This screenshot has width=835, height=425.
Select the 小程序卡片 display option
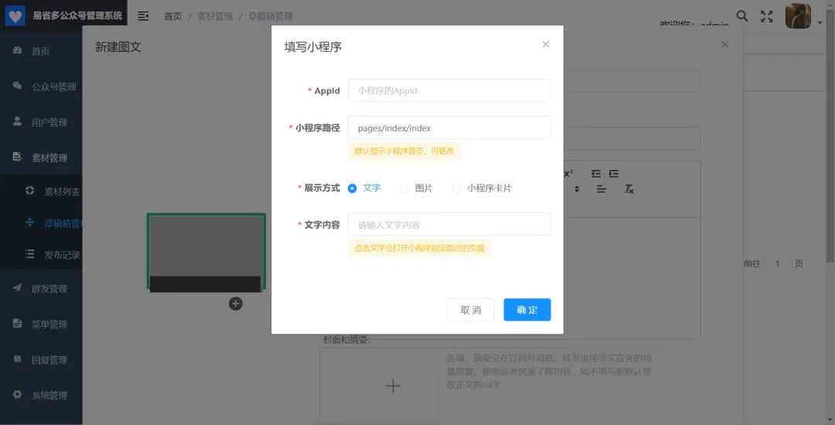[x=482, y=189]
